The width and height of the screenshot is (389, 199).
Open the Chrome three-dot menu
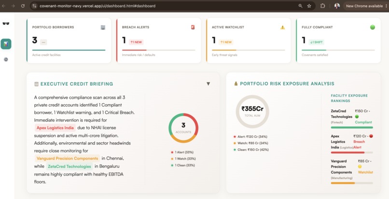pos(387,6)
